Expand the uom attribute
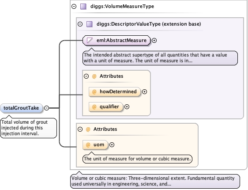Screen dimensions: 248x190 (112, 145)
